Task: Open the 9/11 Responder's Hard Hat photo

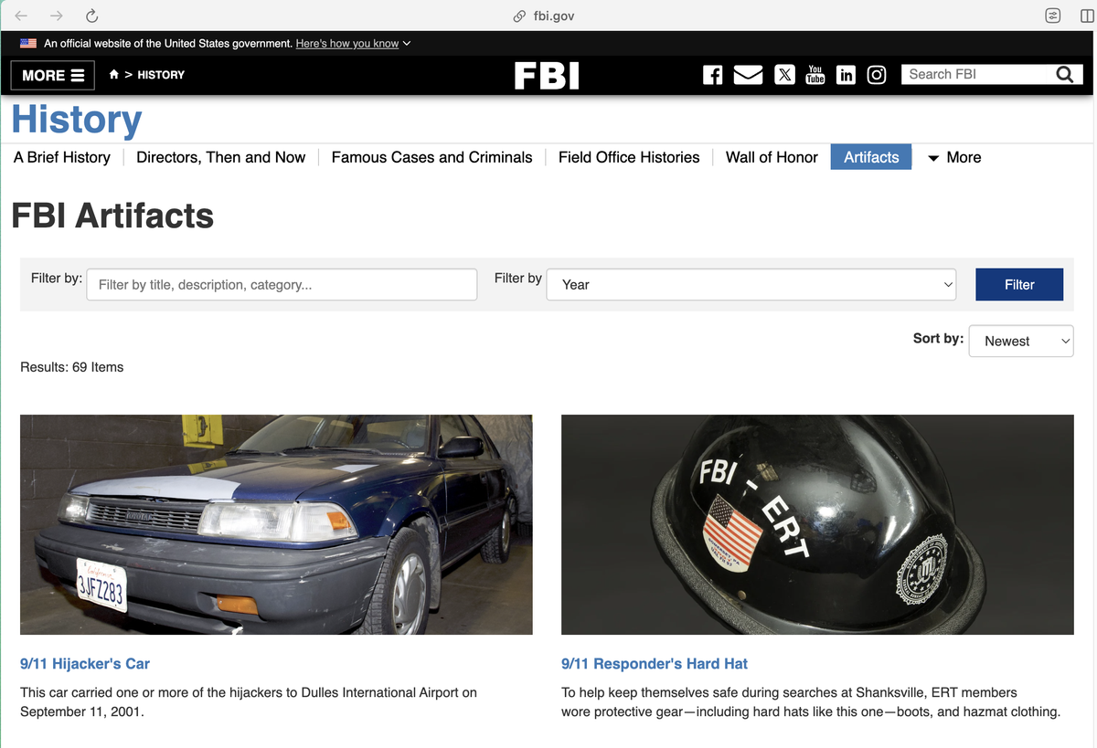Action: pos(817,525)
